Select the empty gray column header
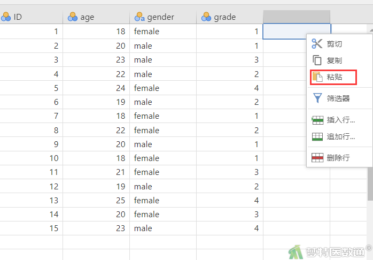 pos(297,17)
